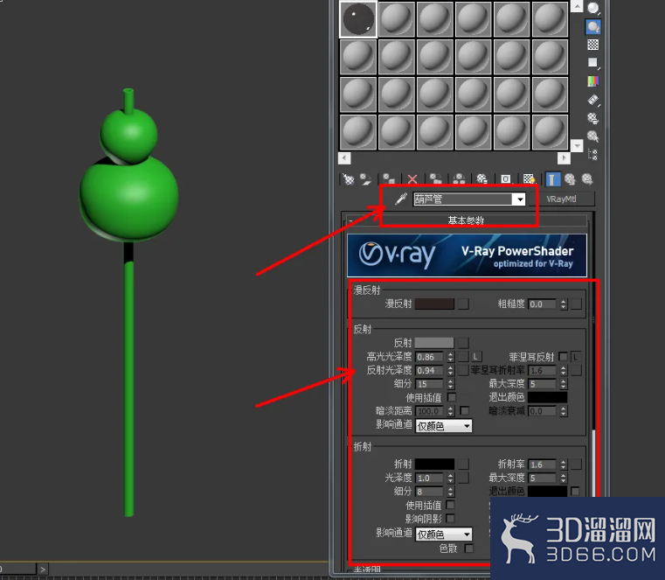
Task: Enable the 菲涅耳反射 checkbox
Action: coord(563,357)
